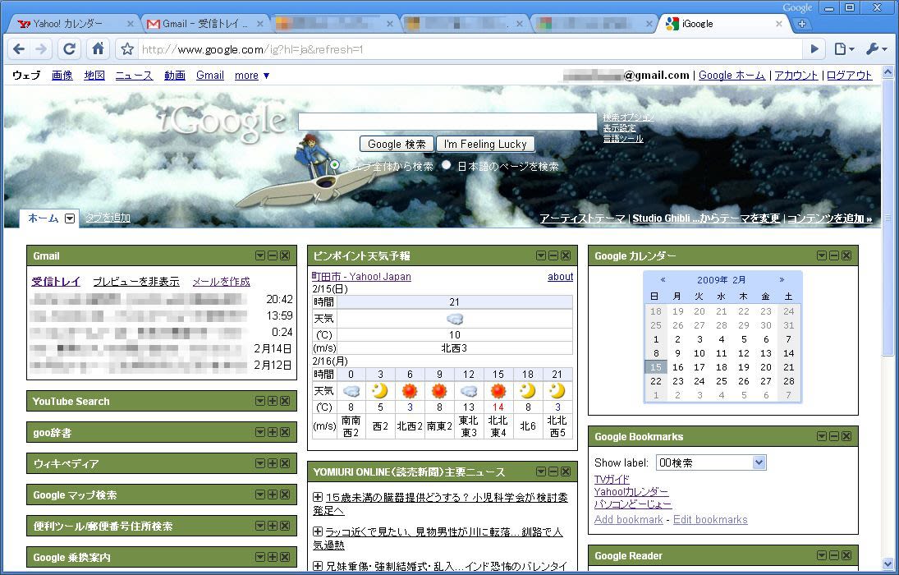Screen dimensions: 899x575
Task: Click the page scrollbar down arrow
Action: tap(888, 564)
